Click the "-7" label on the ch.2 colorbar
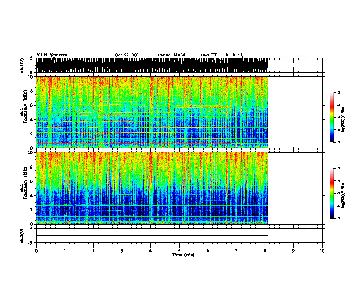 338,218
